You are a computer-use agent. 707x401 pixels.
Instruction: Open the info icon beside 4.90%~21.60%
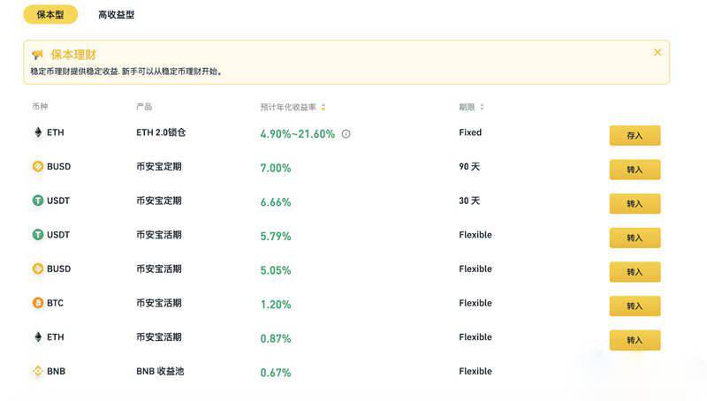(346, 134)
